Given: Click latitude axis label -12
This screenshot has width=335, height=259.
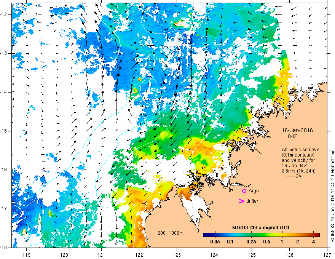Looking at the screenshot, I should click(x=4, y=14).
